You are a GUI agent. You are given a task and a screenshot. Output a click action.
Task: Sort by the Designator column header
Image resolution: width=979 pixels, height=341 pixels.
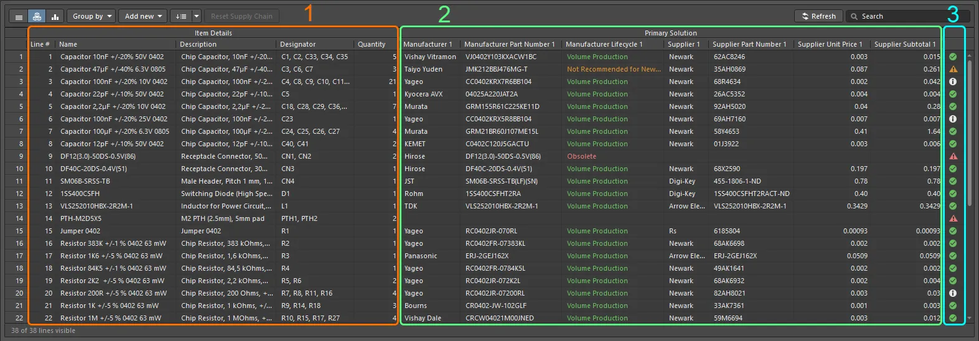click(x=316, y=44)
